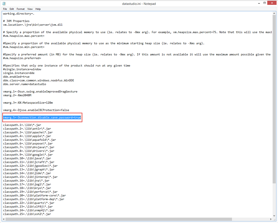Maximize the Notepad window

click(265, 3)
